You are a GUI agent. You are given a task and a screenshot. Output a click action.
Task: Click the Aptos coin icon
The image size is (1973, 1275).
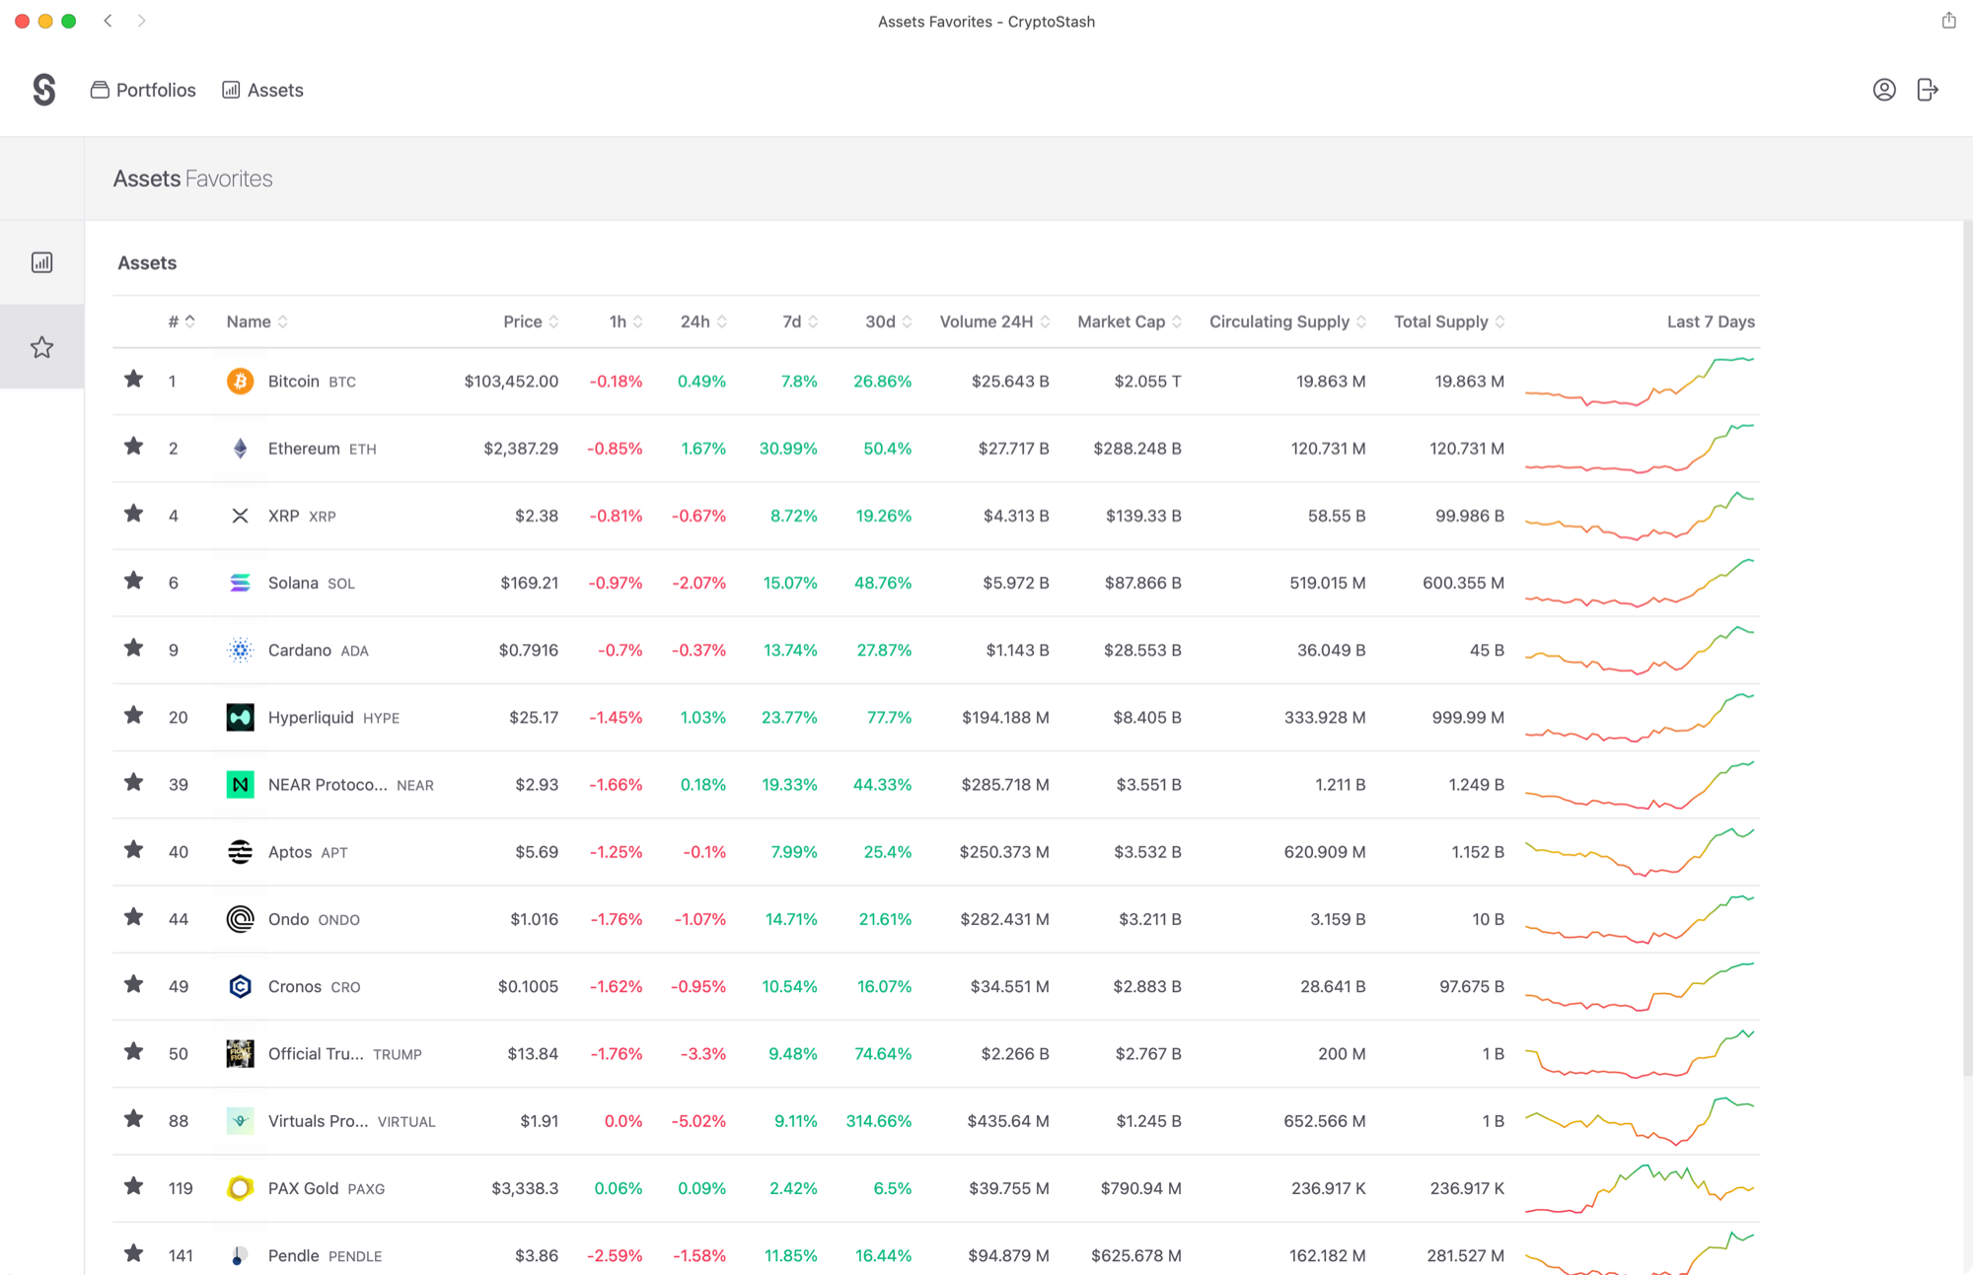pos(240,852)
